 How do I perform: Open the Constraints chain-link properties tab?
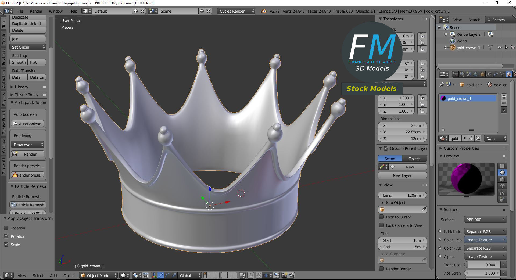[x=489, y=74]
